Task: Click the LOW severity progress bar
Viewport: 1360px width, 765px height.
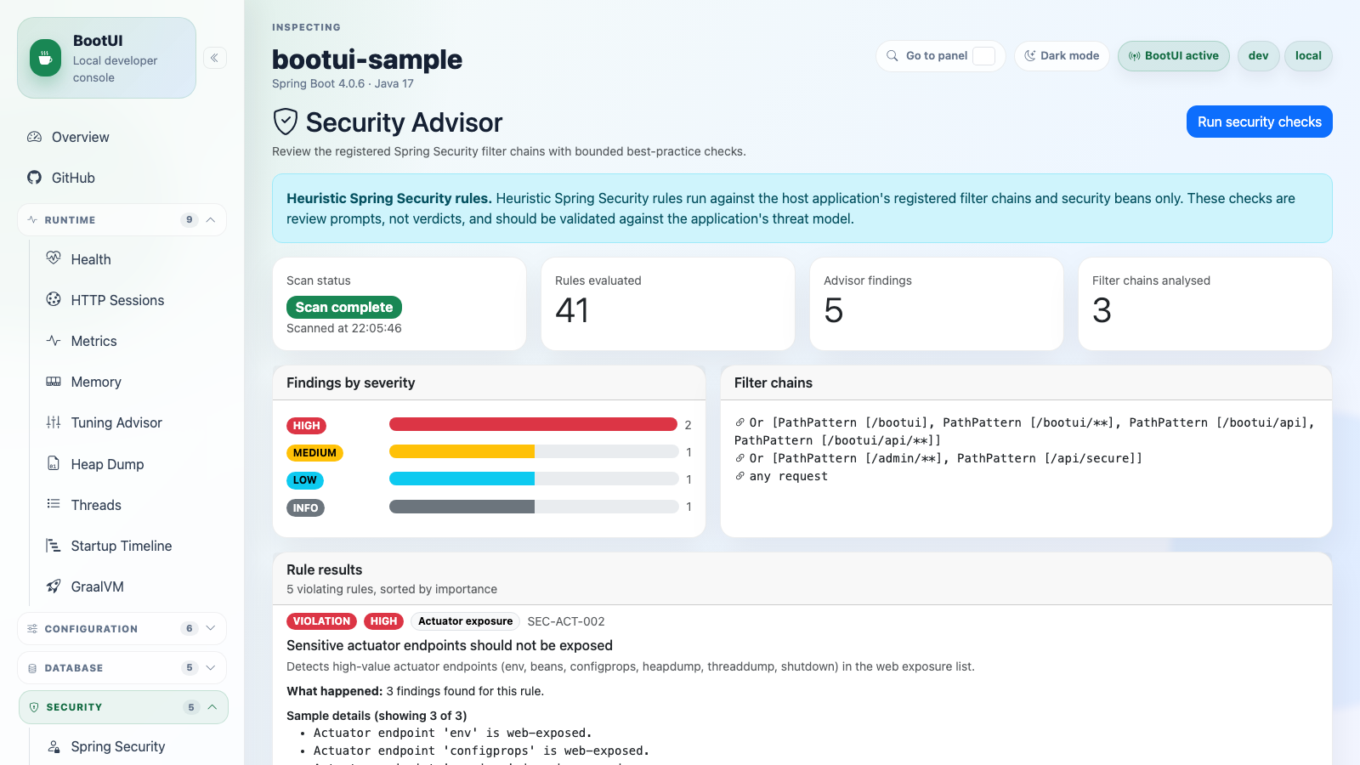Action: pos(533,479)
